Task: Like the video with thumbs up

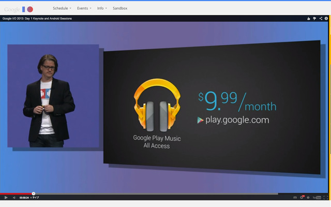Action: [309, 19]
